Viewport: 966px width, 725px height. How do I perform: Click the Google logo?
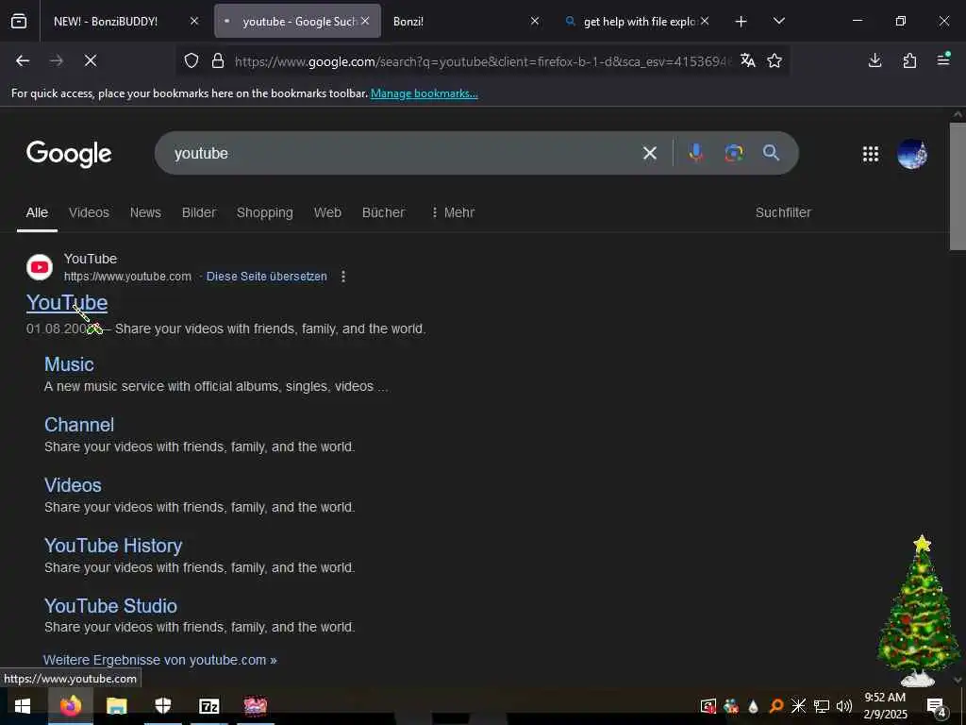tap(69, 154)
